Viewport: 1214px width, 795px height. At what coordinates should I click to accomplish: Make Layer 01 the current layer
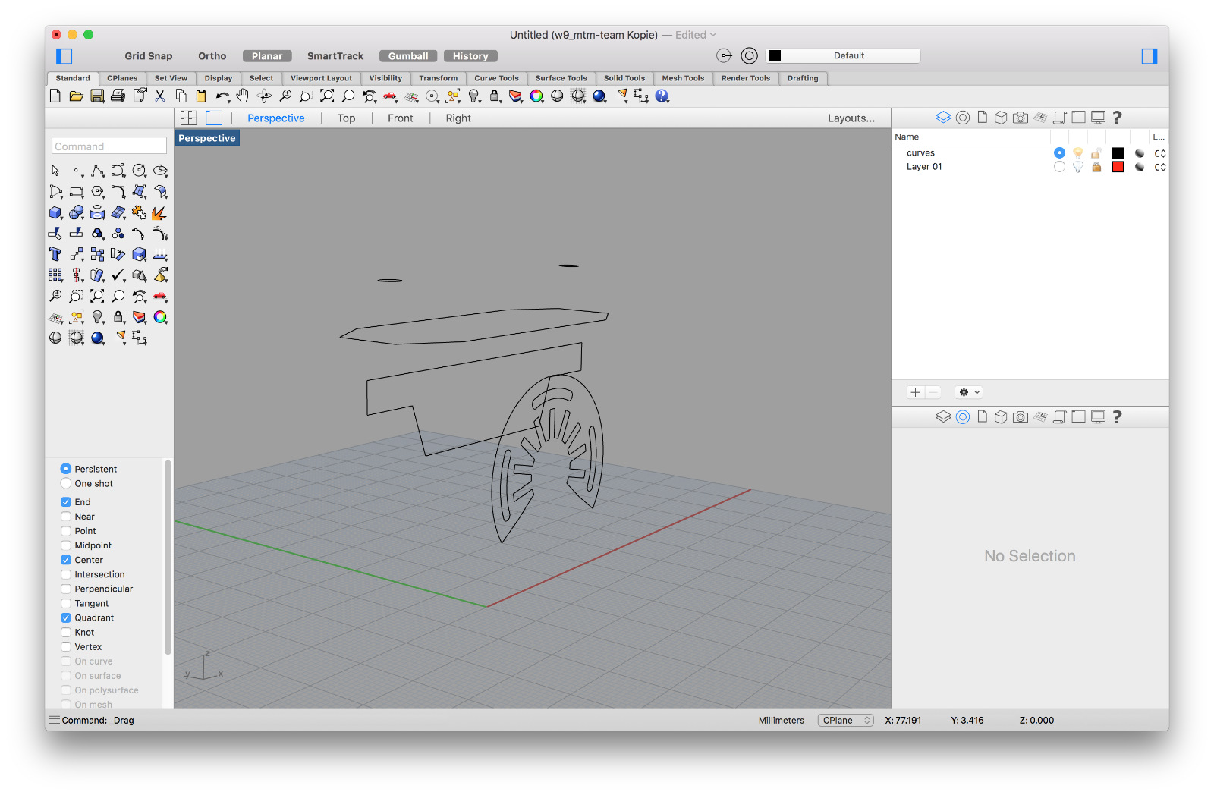click(x=1059, y=167)
